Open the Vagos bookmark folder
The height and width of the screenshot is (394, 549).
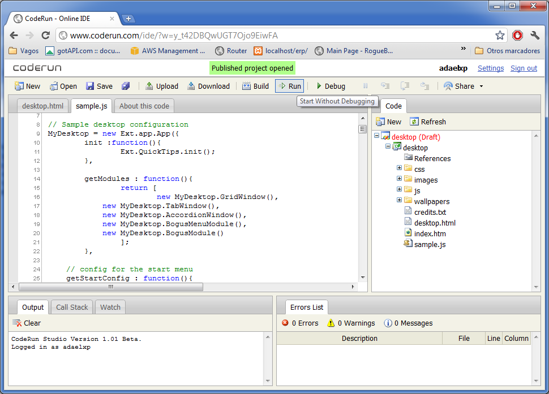pyautogui.click(x=24, y=51)
